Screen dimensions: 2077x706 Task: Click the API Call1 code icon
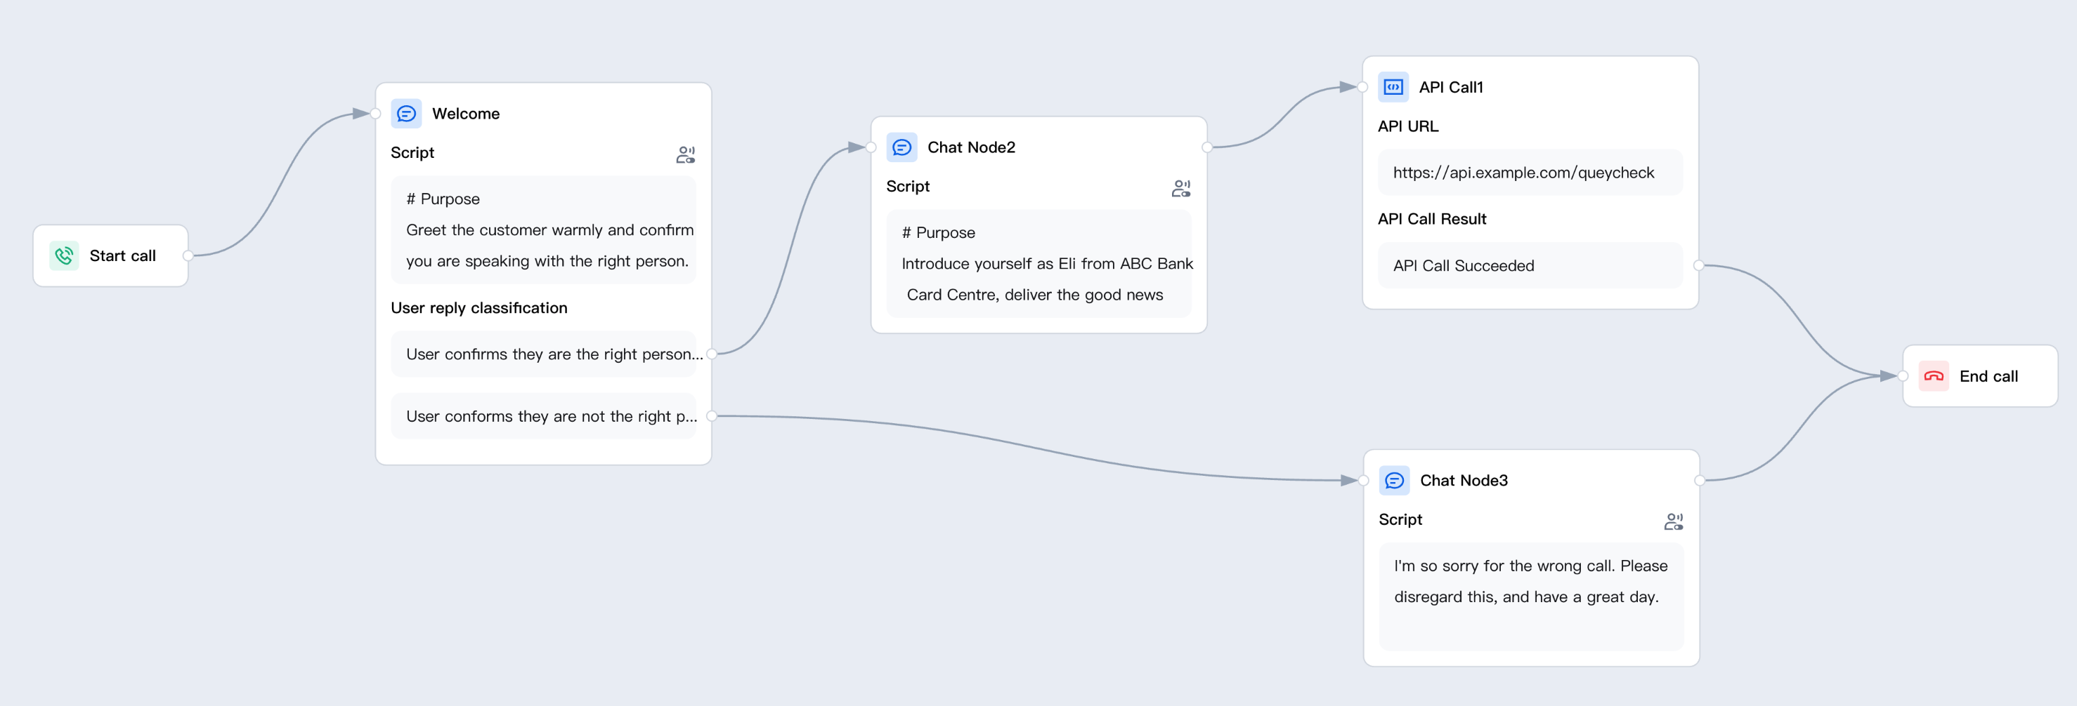coord(1393,87)
